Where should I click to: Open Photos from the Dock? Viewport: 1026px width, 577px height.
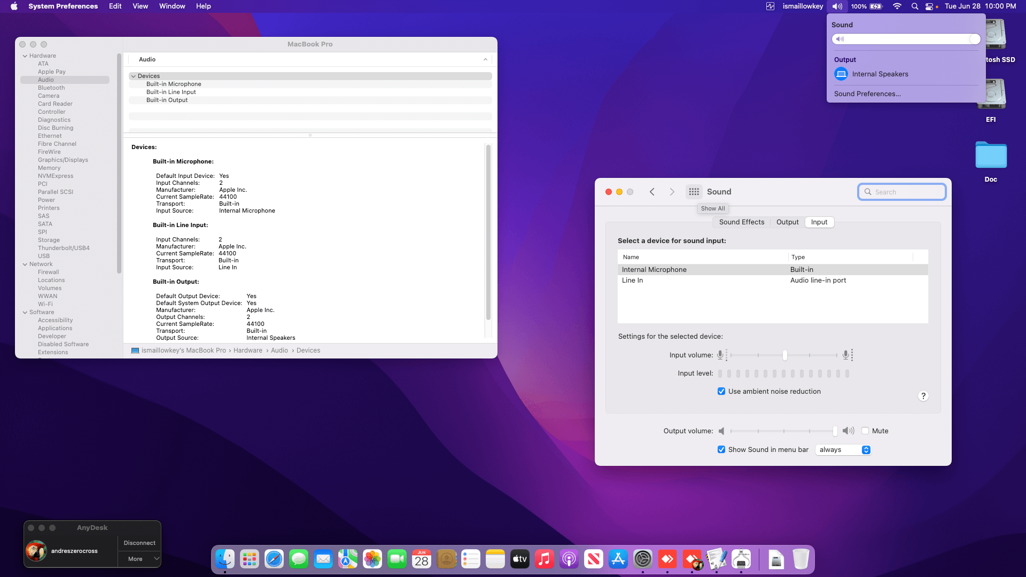(x=372, y=559)
